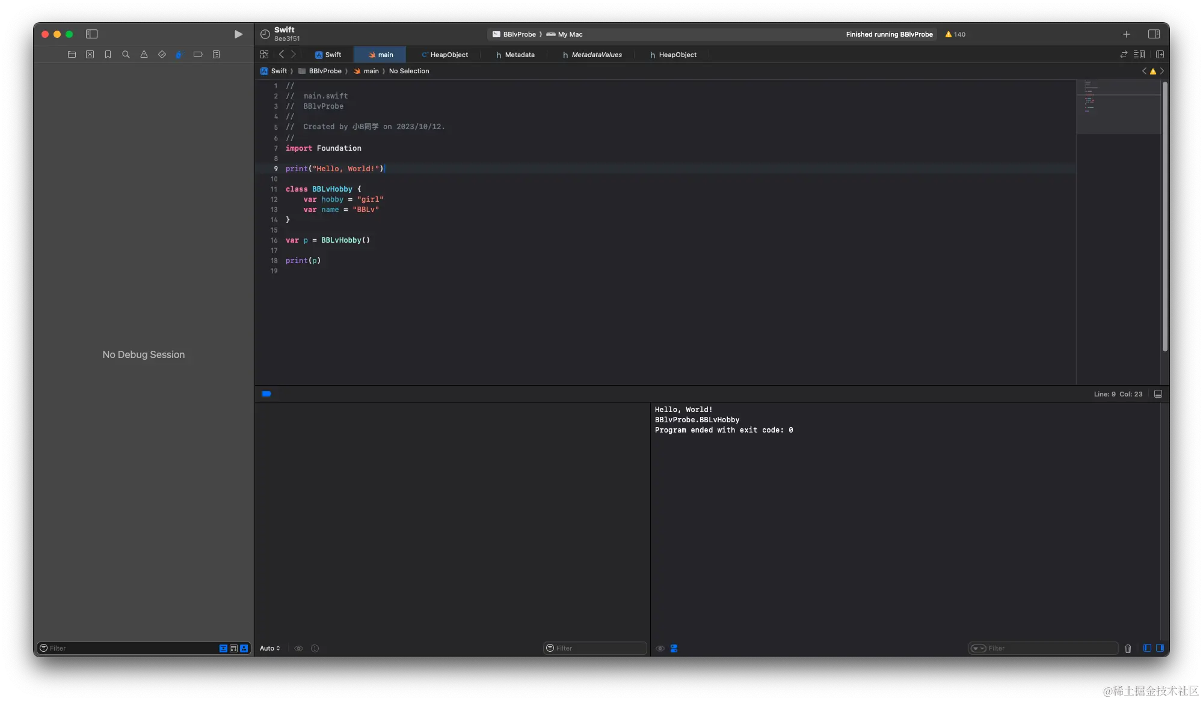Open the related items grid menu
The width and height of the screenshot is (1203, 701).
tap(264, 55)
